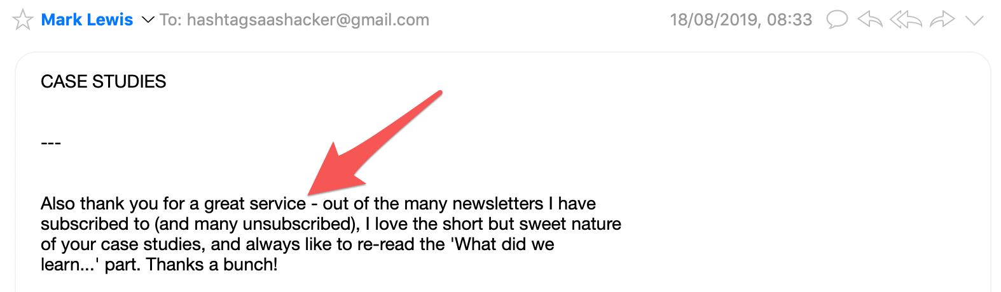This screenshot has width=1001, height=292.
Task: Forward this email using the arrow icon
Action: pos(942,20)
